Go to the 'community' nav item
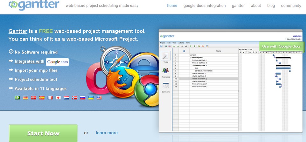Viewport: 306px width, 142px height. coord(291,6)
